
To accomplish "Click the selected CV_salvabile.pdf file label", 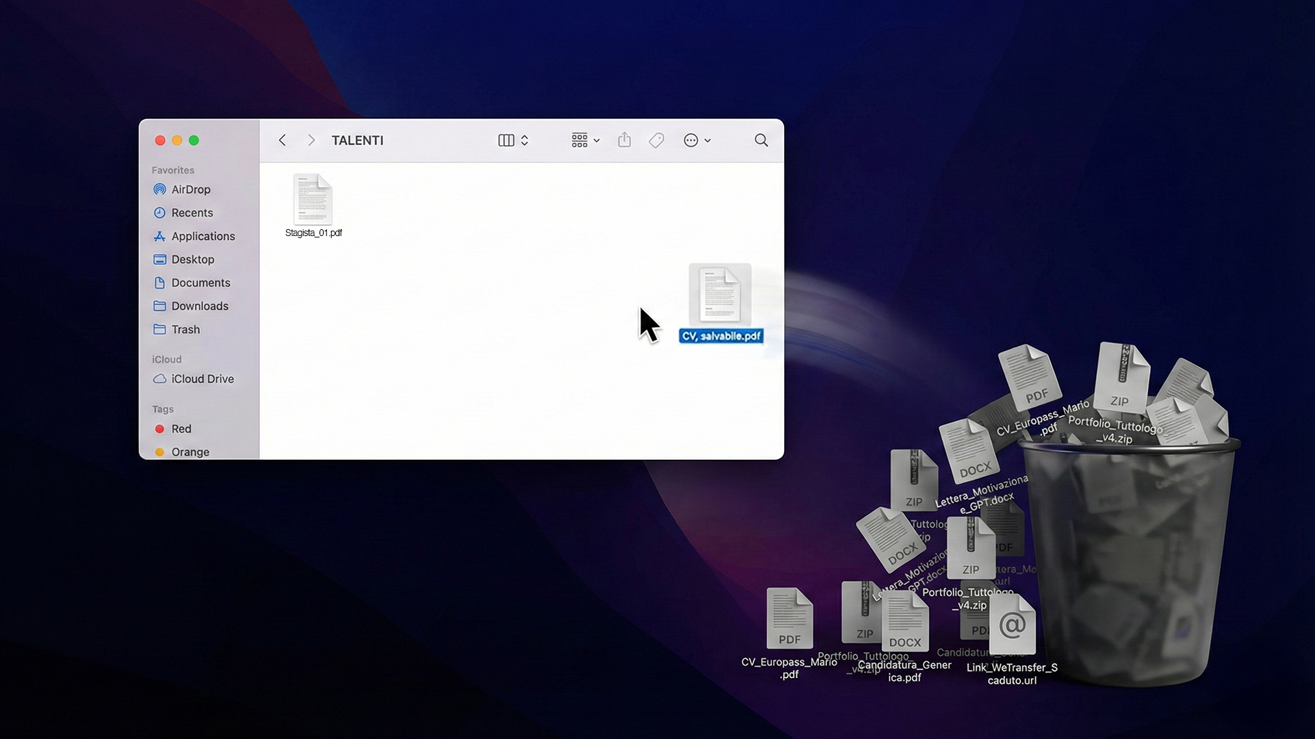I will coord(720,336).
